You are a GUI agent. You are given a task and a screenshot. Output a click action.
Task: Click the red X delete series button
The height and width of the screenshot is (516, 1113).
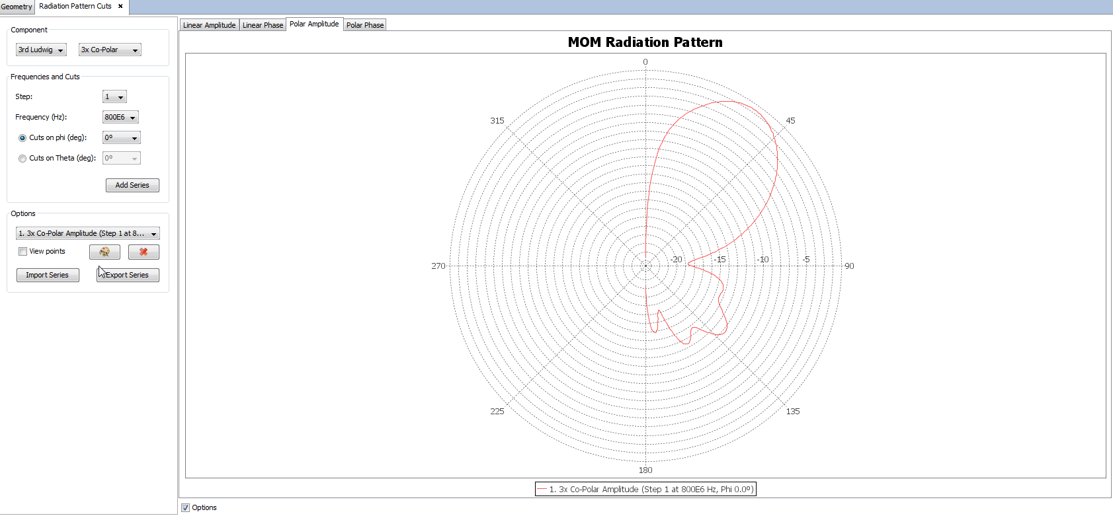[x=144, y=252]
